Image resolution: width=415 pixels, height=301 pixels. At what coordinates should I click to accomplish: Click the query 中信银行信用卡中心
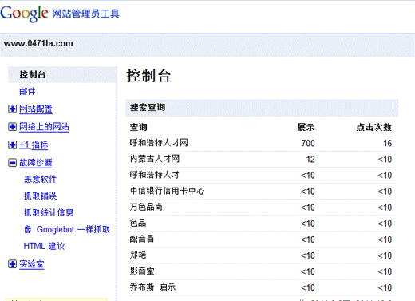(x=167, y=191)
